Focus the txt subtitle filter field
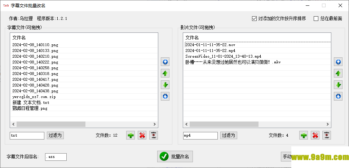This screenshot has height=168, width=349. tap(27, 136)
